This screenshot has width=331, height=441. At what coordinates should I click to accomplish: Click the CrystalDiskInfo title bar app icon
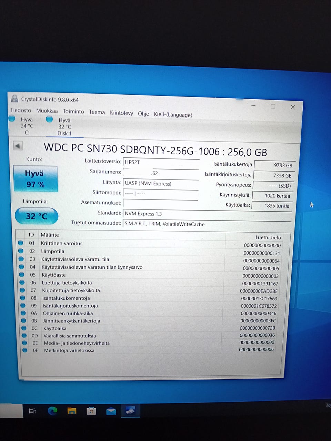click(14, 99)
